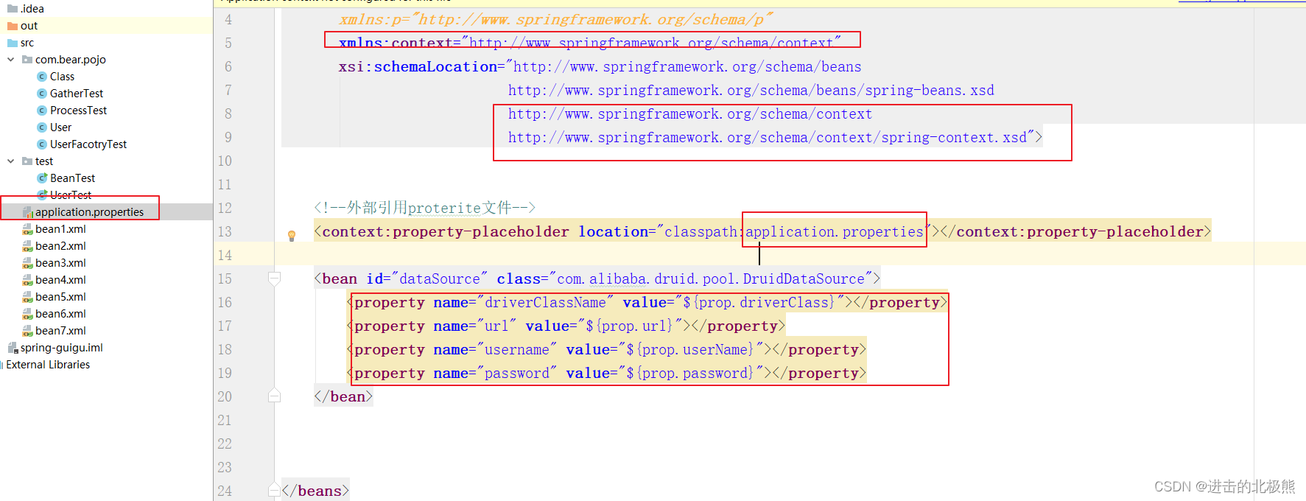Click the yellow intention lightbulb on line 13

(x=292, y=236)
